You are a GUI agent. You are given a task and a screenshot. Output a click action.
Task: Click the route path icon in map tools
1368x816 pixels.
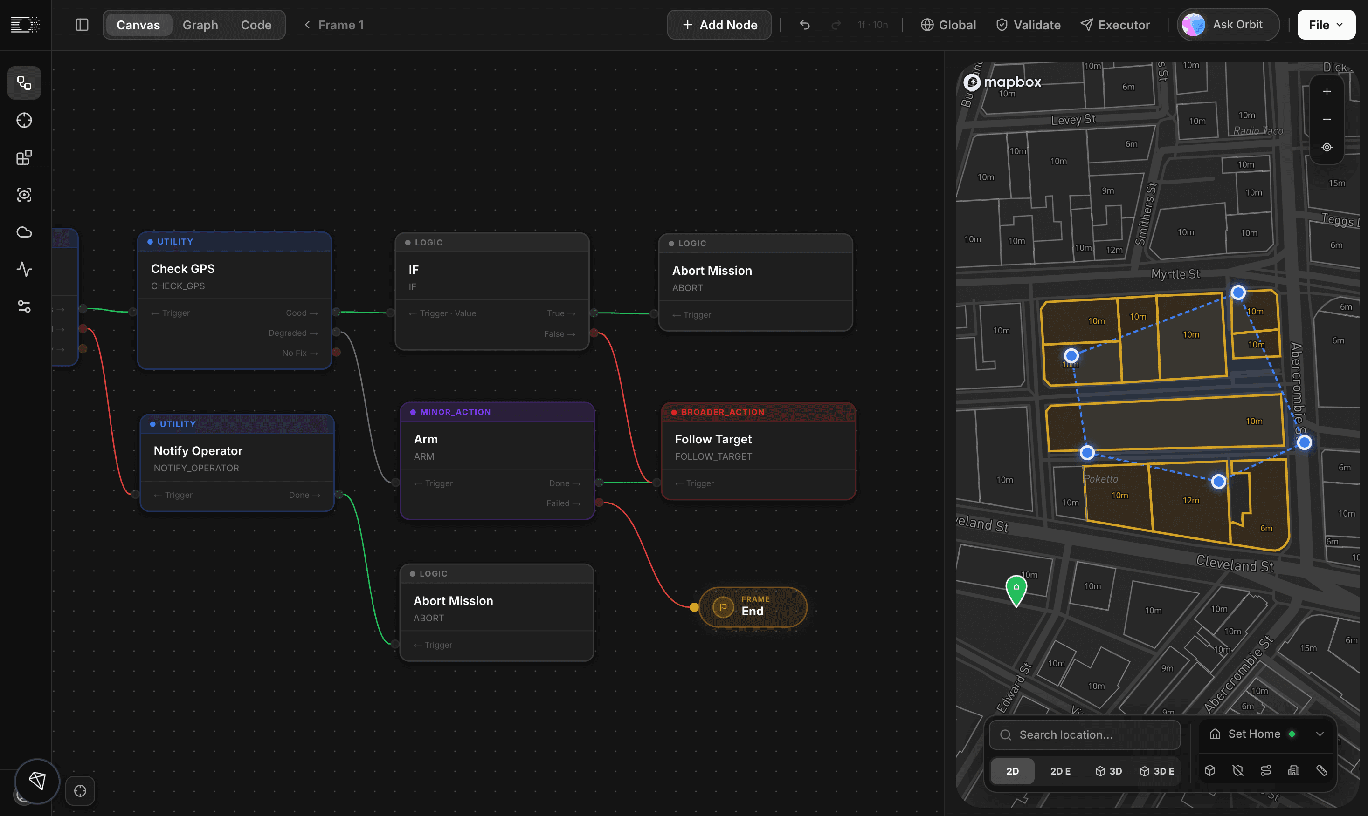tap(1265, 770)
